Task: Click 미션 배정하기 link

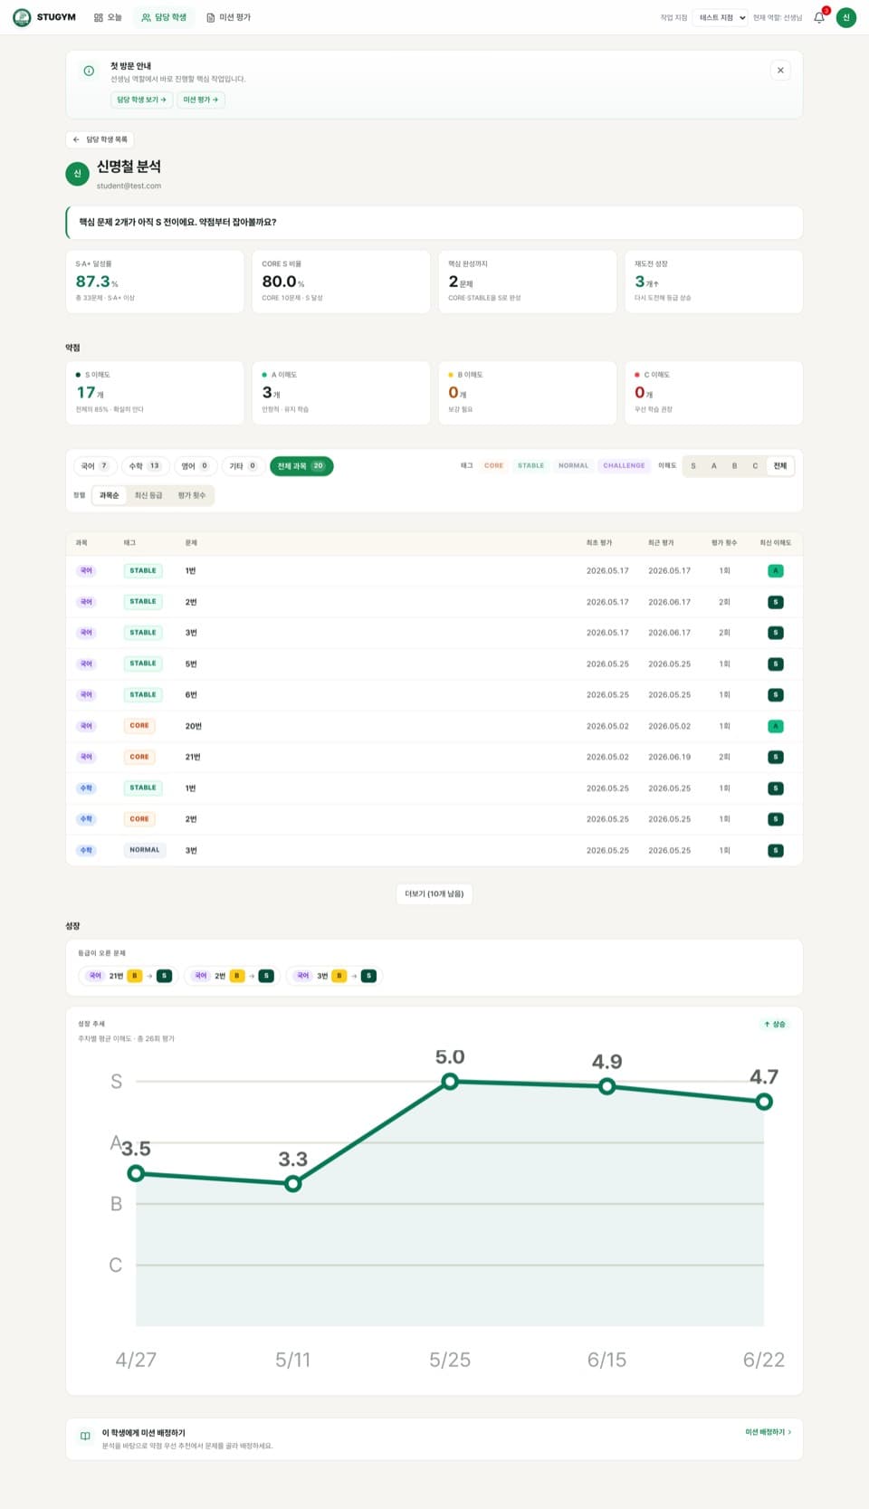Action: [769, 1432]
